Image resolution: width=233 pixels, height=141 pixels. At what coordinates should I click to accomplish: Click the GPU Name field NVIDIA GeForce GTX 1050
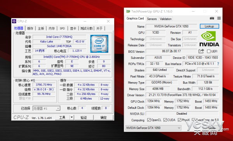(x=171, y=26)
